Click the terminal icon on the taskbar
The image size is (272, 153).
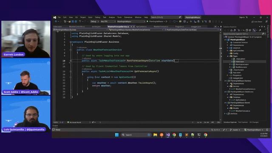[199, 135]
